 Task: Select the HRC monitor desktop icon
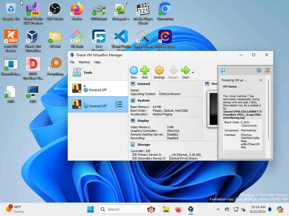pyautogui.click(x=33, y=94)
